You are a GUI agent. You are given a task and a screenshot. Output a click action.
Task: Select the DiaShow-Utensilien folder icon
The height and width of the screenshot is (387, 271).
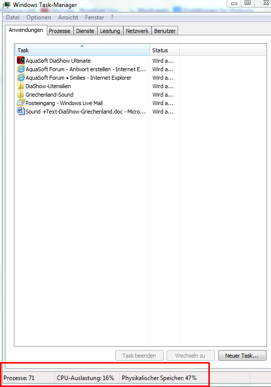click(x=21, y=86)
